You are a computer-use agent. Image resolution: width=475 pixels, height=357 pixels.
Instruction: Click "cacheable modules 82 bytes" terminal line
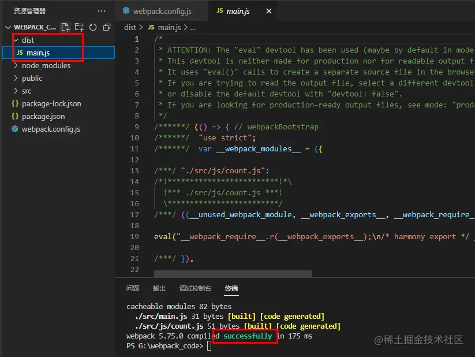coord(179,307)
